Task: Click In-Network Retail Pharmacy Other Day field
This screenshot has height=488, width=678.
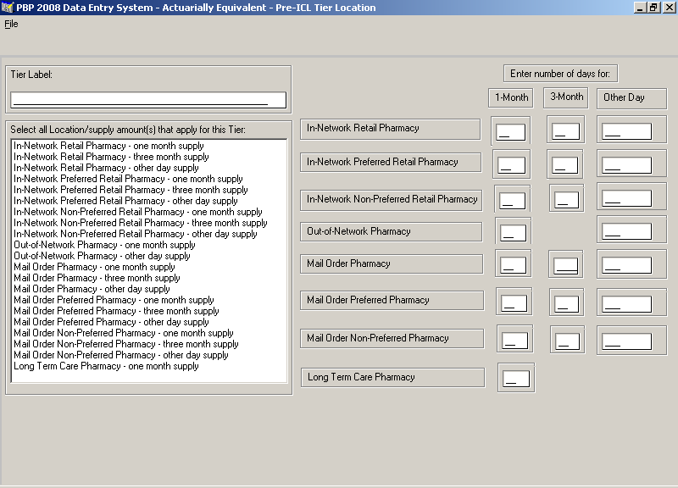Action: point(626,131)
